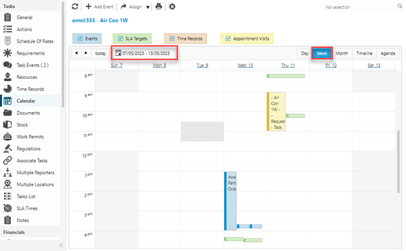The height and width of the screenshot is (251, 406).
Task: Click the printer icon
Action: [x=159, y=7]
